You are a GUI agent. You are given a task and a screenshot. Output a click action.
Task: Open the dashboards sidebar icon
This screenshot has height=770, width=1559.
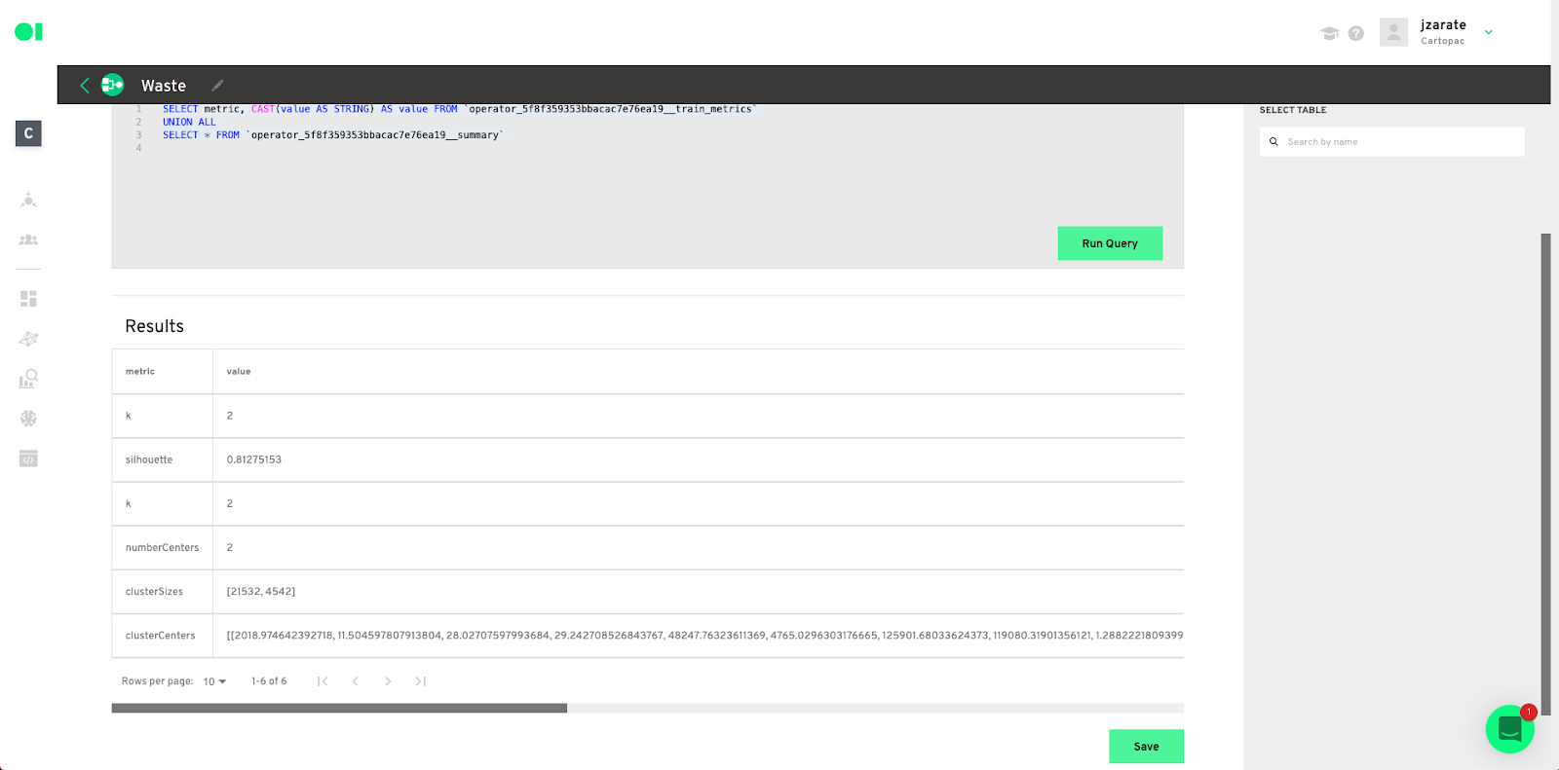(x=28, y=299)
